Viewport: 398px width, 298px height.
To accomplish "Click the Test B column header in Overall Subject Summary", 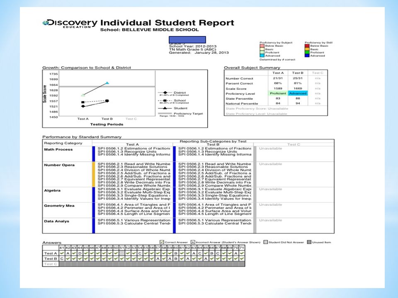I will click(298, 73).
